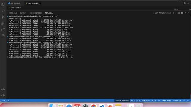Close the test_grep.sh tab

point(40,3)
